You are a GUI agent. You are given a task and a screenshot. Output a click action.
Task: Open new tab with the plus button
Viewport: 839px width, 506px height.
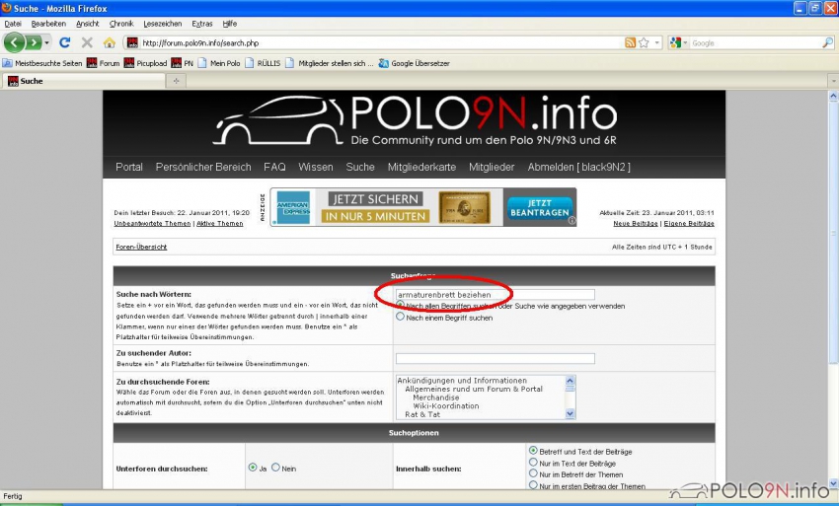point(177,81)
